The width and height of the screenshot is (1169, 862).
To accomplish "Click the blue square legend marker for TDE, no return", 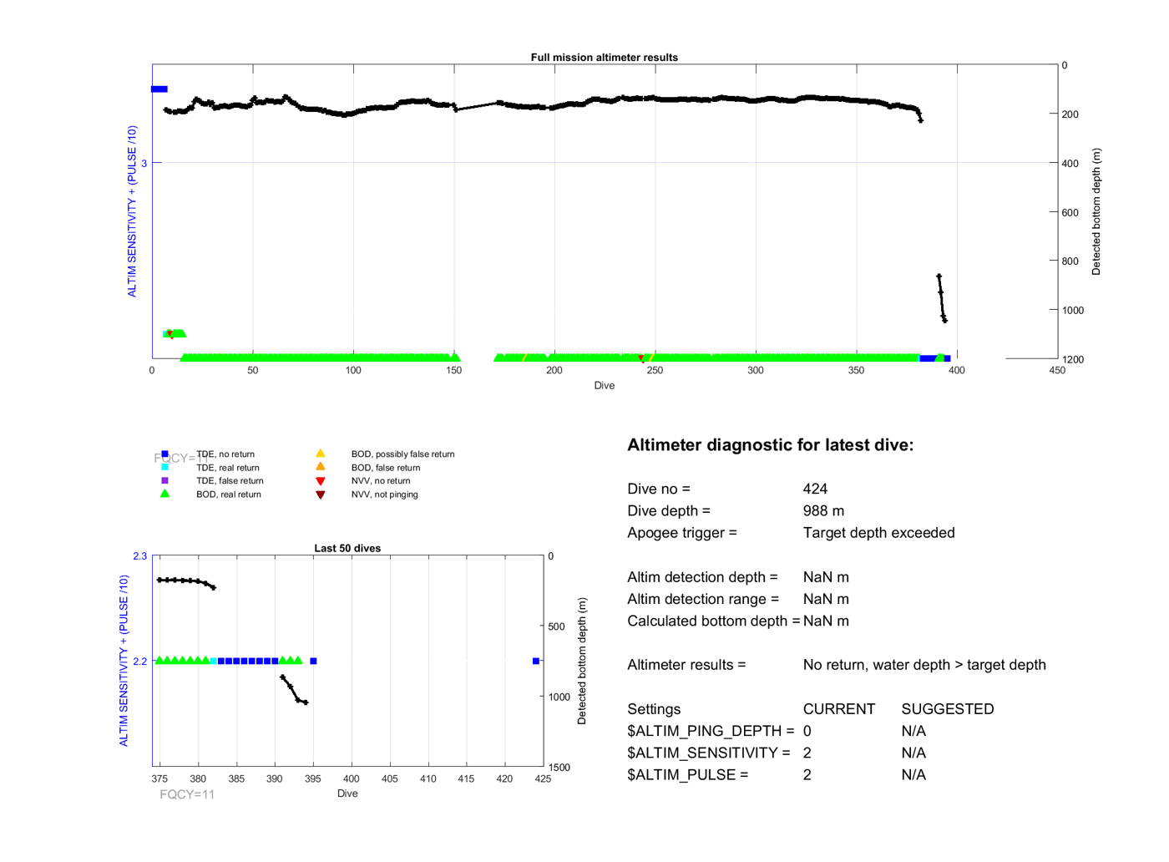I will [x=164, y=454].
